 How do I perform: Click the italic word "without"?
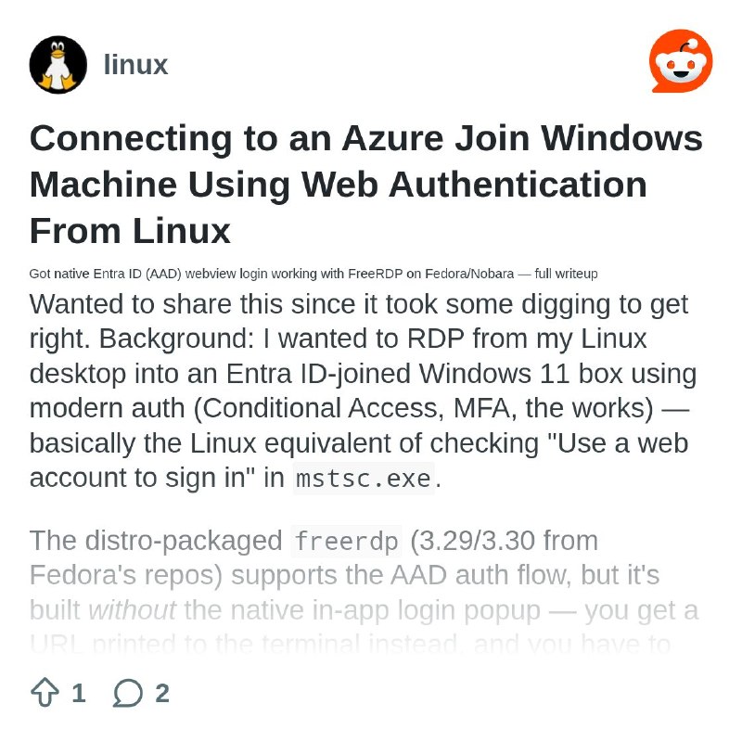(x=133, y=610)
